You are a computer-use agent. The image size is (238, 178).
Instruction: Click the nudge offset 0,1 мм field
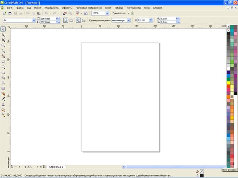(144, 20)
